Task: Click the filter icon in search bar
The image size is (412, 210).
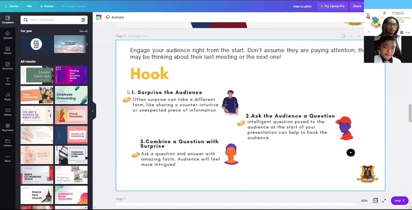Action: (83, 20)
